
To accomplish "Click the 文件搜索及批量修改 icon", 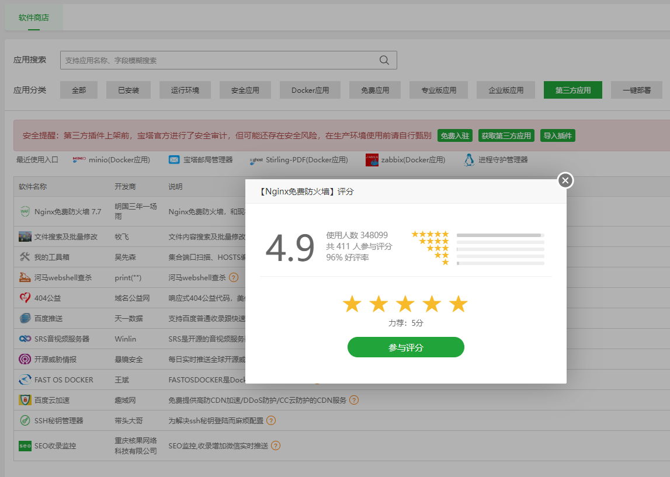I will pos(25,236).
